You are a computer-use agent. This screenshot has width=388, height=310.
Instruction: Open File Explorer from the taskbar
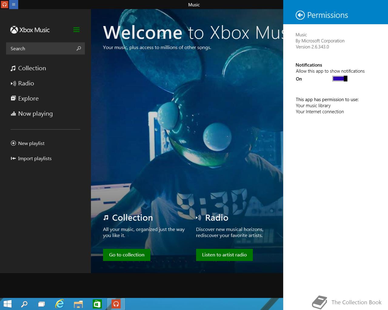coord(78,304)
